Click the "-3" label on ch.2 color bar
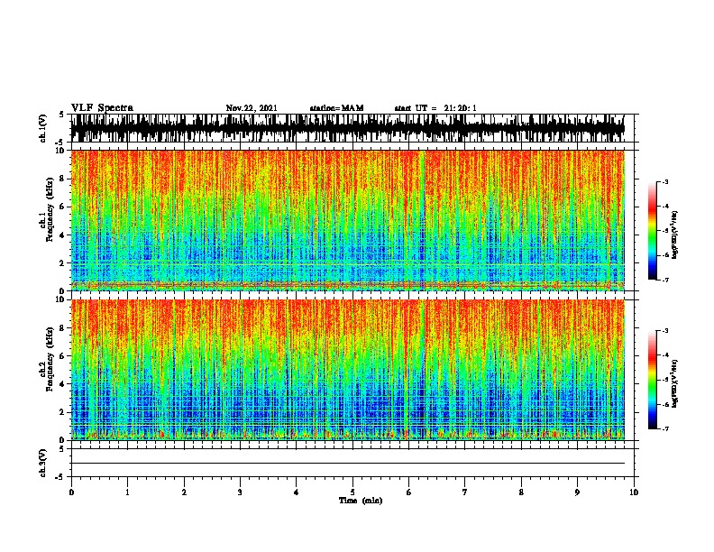The height and width of the screenshot is (552, 714). click(x=665, y=331)
